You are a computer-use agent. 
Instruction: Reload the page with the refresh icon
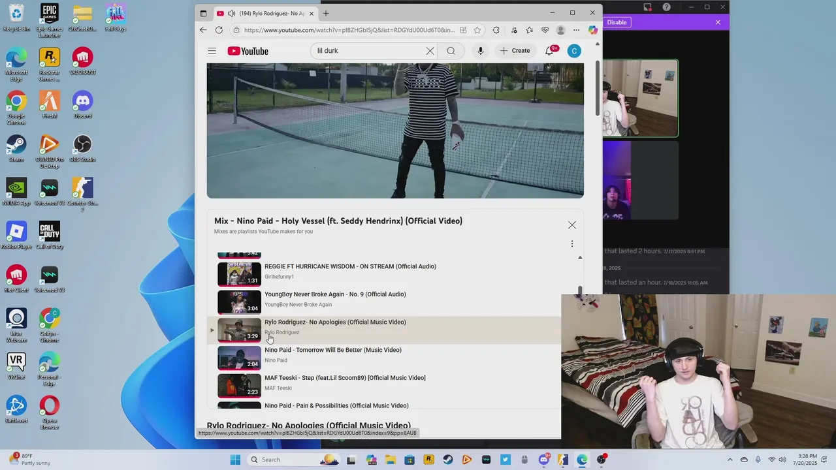219,30
